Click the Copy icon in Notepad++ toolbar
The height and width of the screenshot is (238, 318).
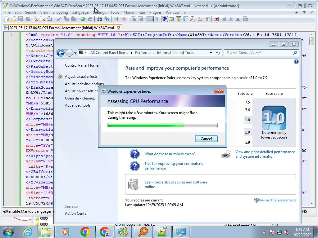[66, 19]
